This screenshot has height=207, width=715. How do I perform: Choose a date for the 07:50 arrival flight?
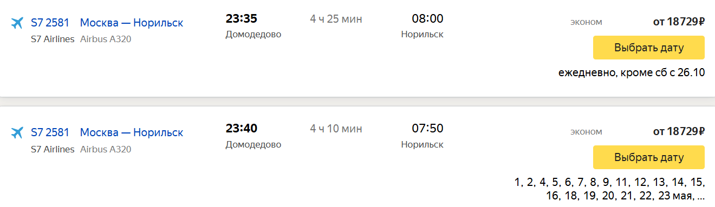click(x=649, y=157)
